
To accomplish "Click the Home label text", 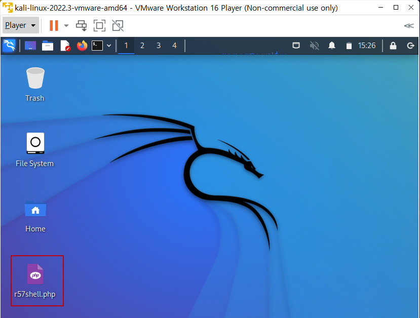I will tap(35, 229).
